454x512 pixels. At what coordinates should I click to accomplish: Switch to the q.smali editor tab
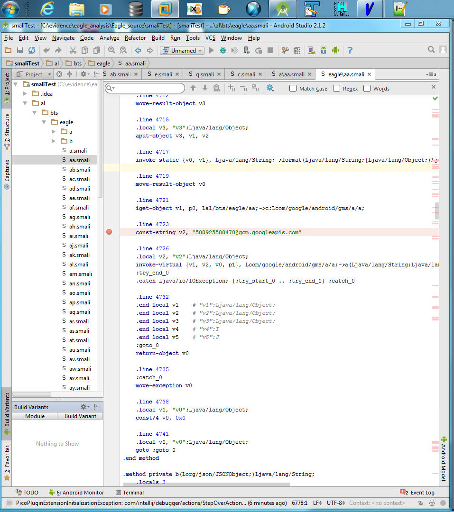(204, 74)
